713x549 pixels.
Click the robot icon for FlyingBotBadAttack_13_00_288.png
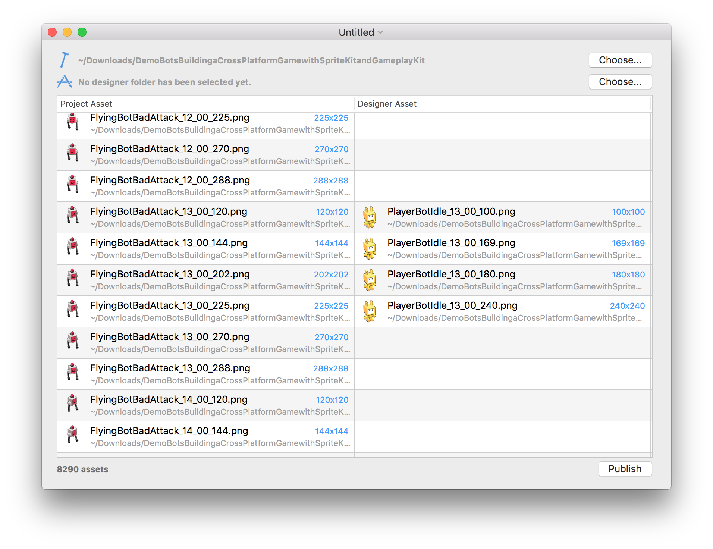click(73, 373)
